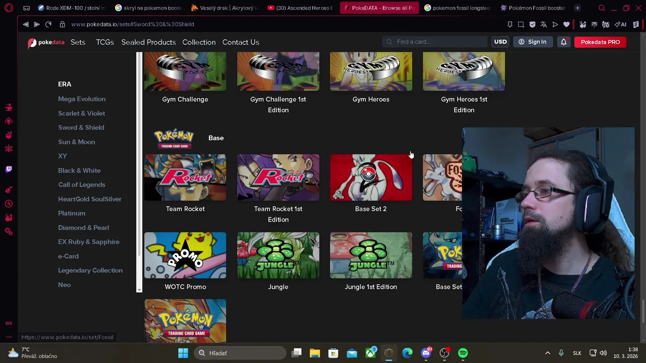Image resolution: width=646 pixels, height=363 pixels.
Task: Open a new browser tab
Action: point(577,8)
